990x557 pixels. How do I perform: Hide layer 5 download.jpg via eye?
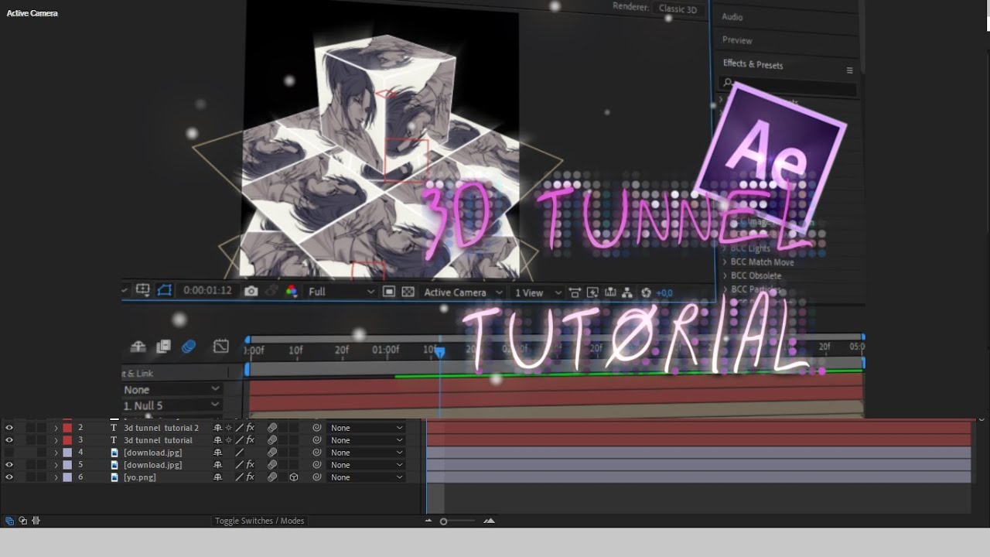tap(9, 465)
